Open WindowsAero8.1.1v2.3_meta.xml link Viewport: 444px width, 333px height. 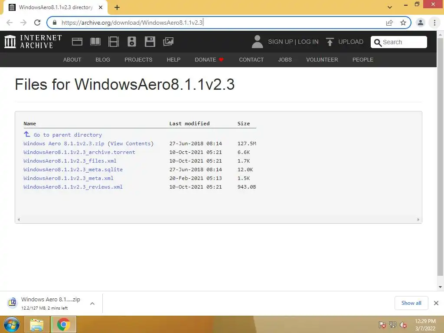(69, 178)
